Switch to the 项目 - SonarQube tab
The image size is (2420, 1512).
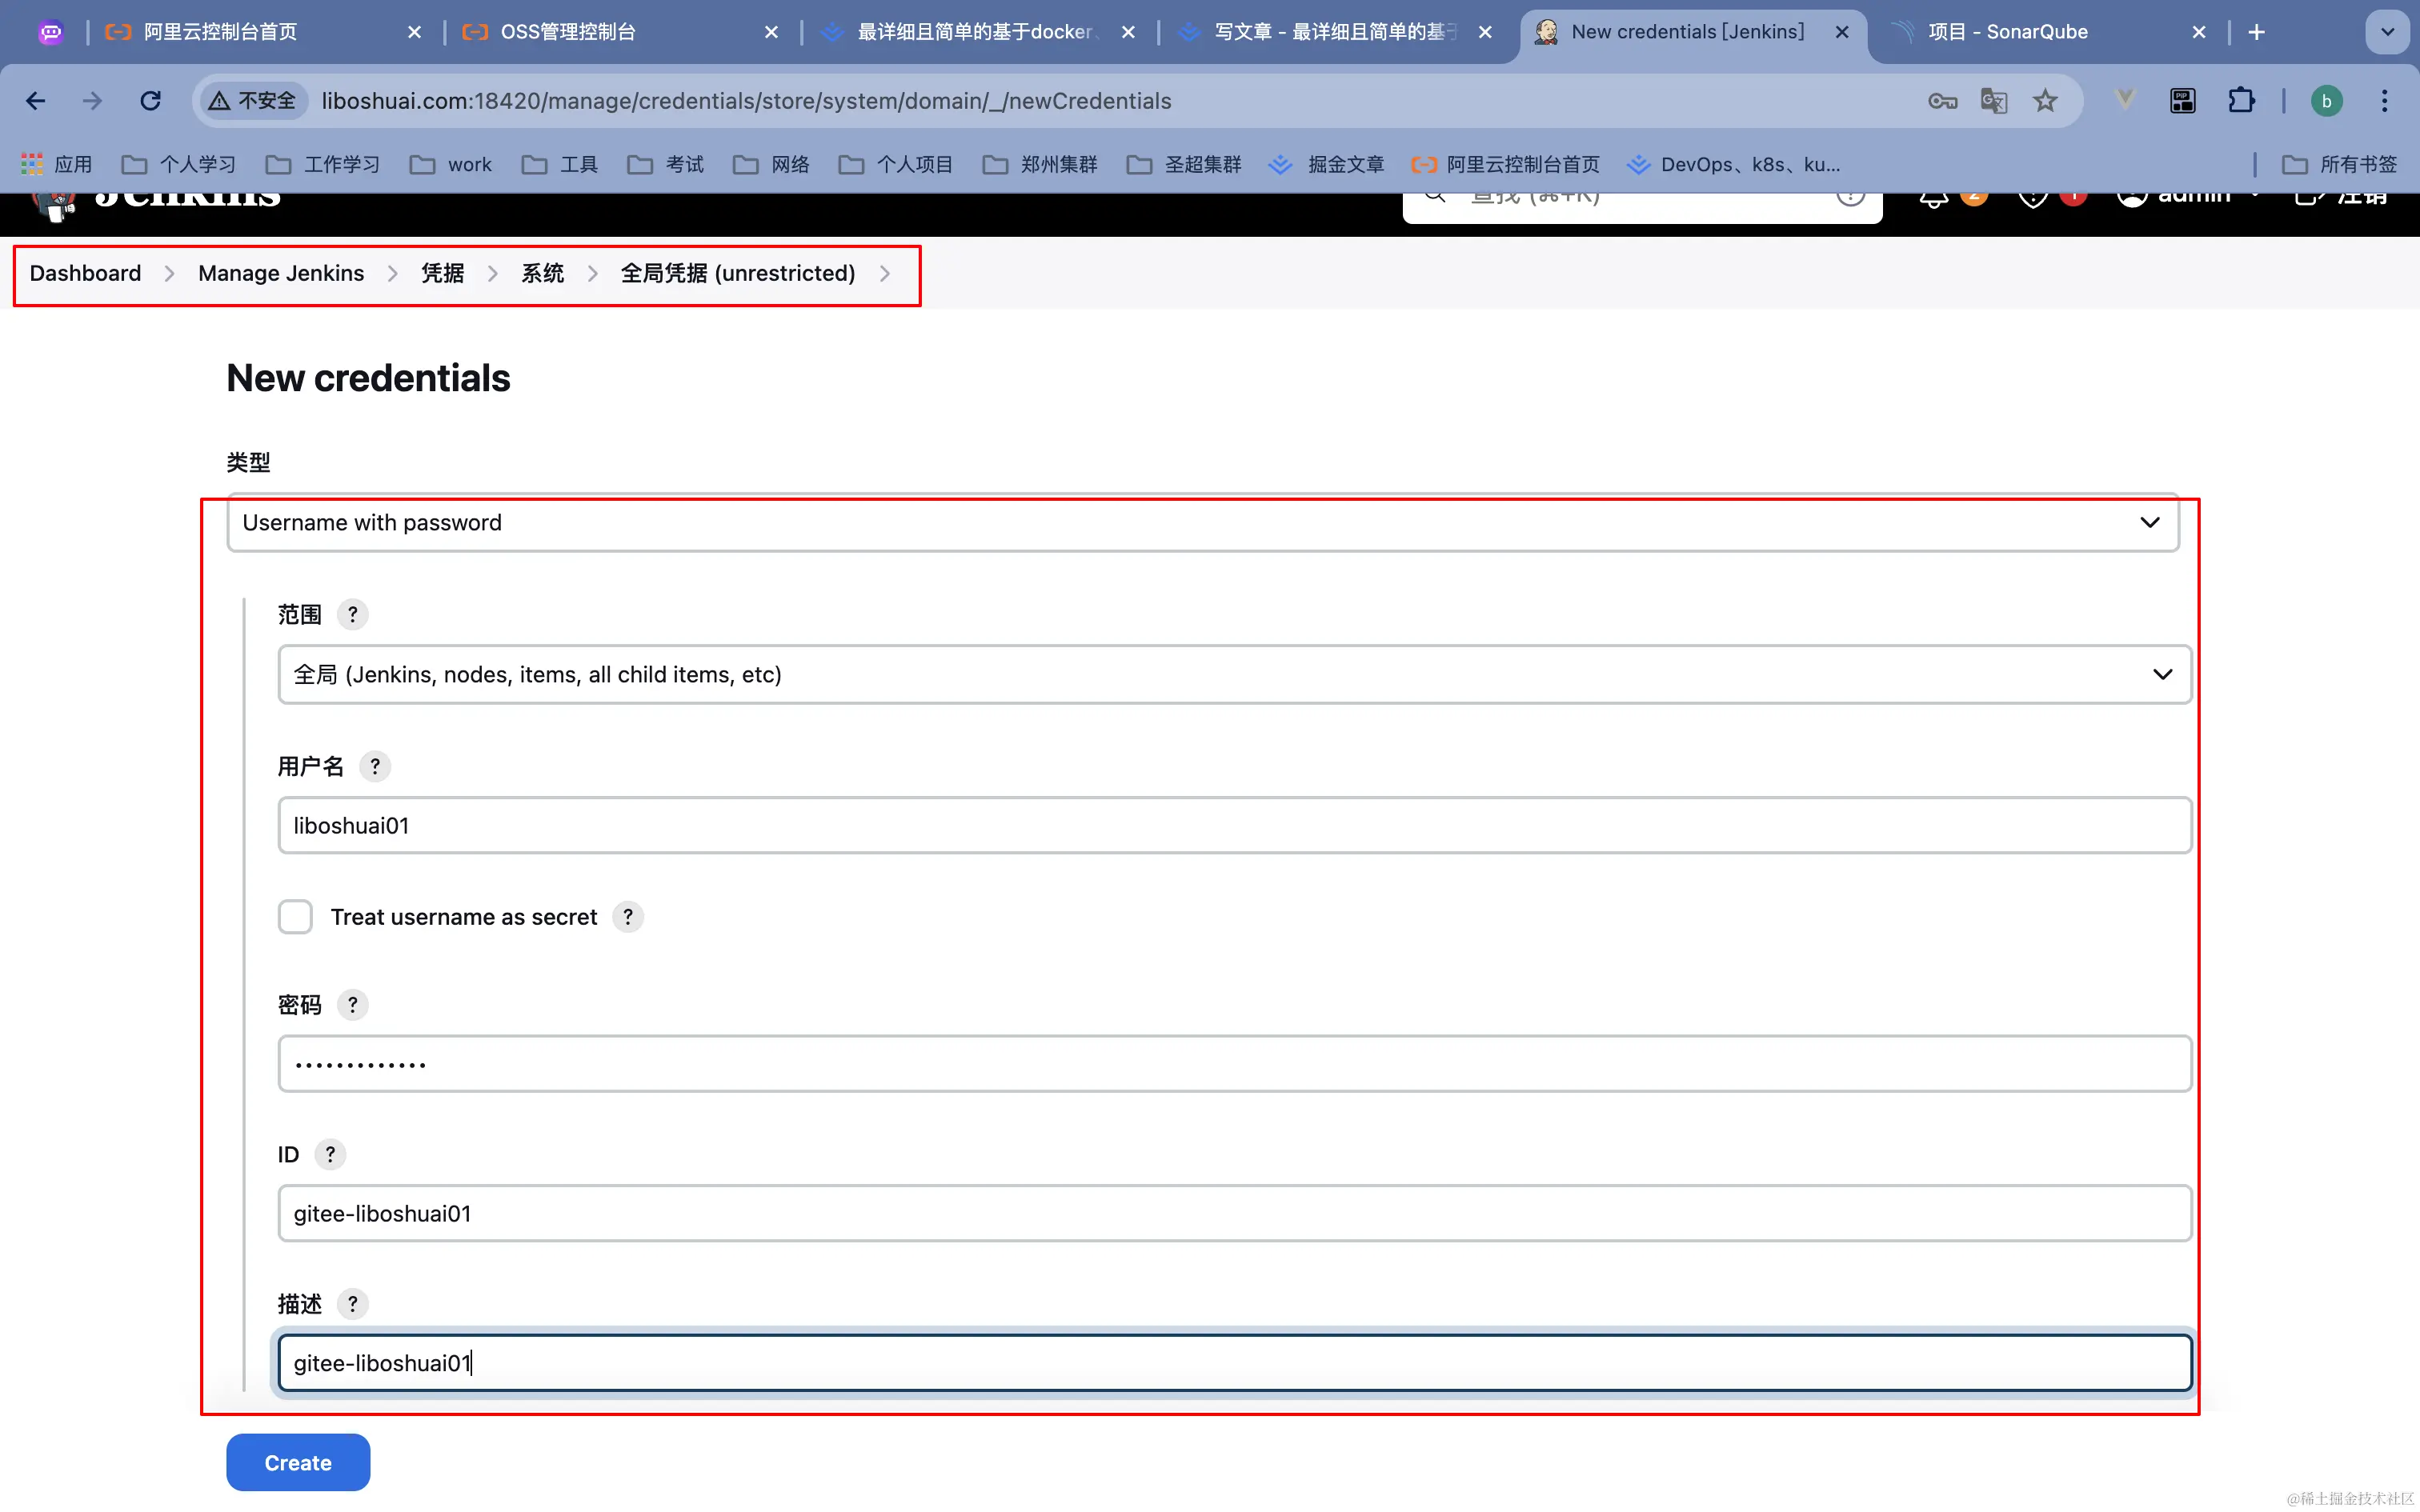2007,32
